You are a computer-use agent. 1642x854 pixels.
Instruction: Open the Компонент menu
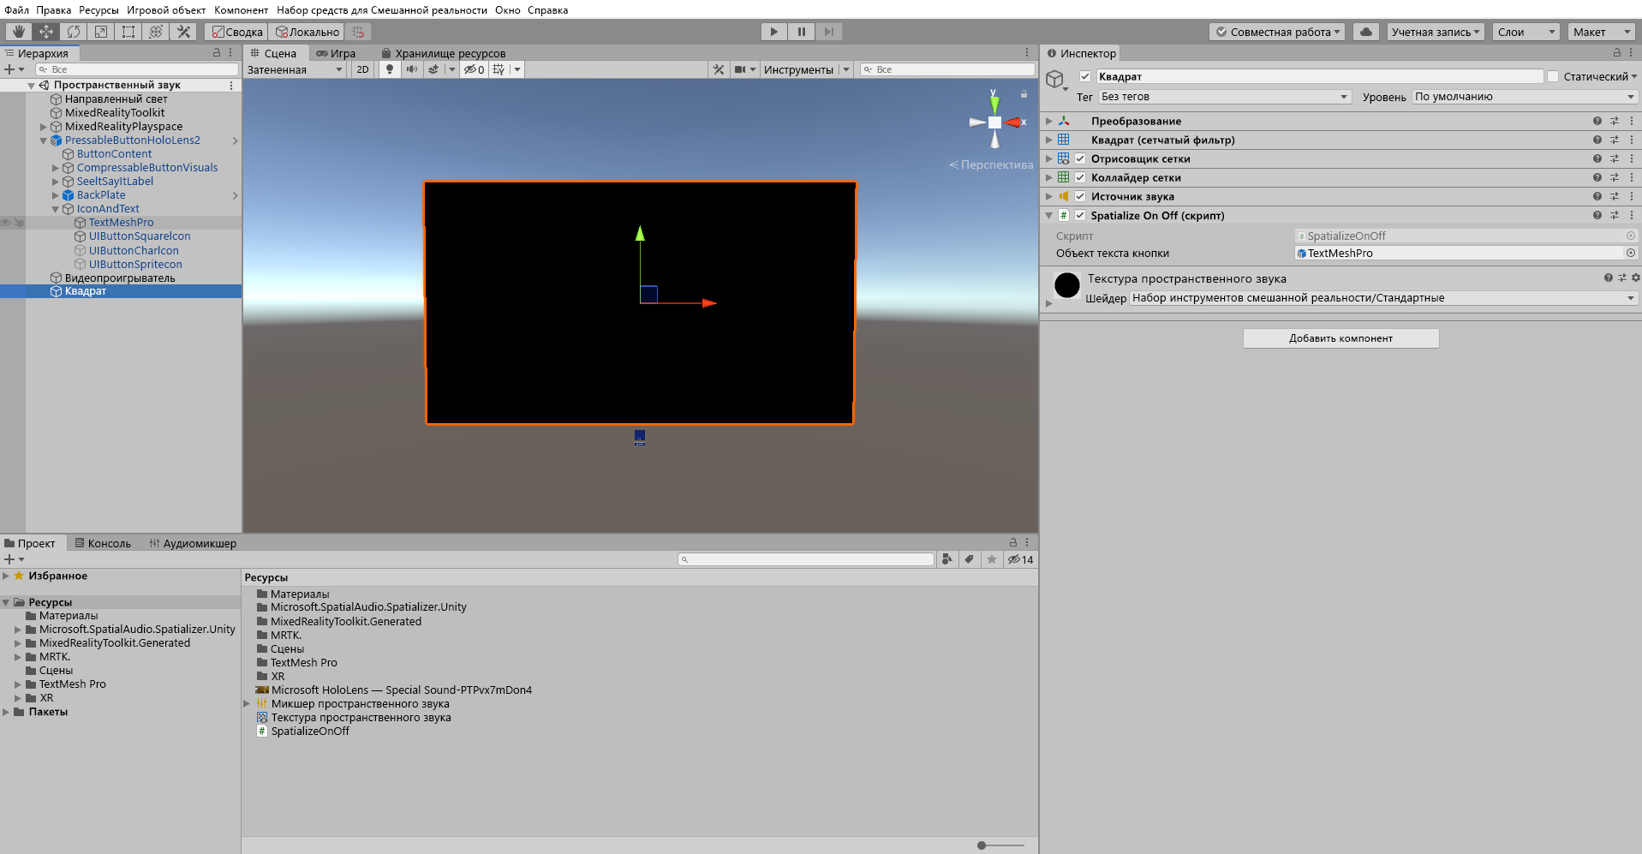click(241, 10)
